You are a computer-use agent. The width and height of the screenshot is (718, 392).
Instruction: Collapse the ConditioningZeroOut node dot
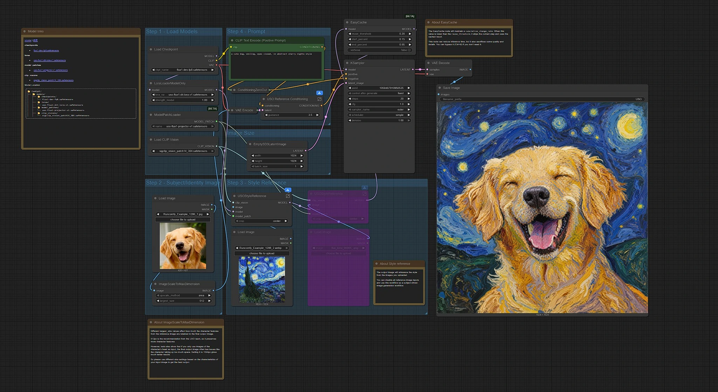click(x=234, y=90)
